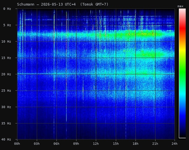
Task: Select the 30 Hz frequency label
Action: pos(6,107)
